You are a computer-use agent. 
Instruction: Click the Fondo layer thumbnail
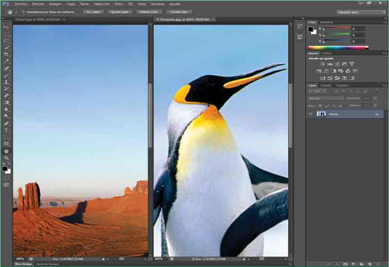(x=321, y=114)
